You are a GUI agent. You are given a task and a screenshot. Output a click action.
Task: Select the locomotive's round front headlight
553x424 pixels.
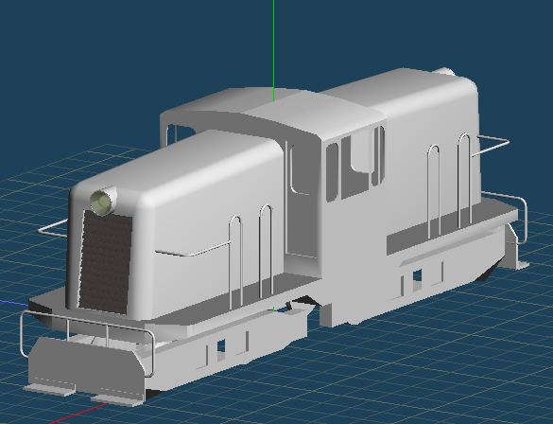coord(101,203)
